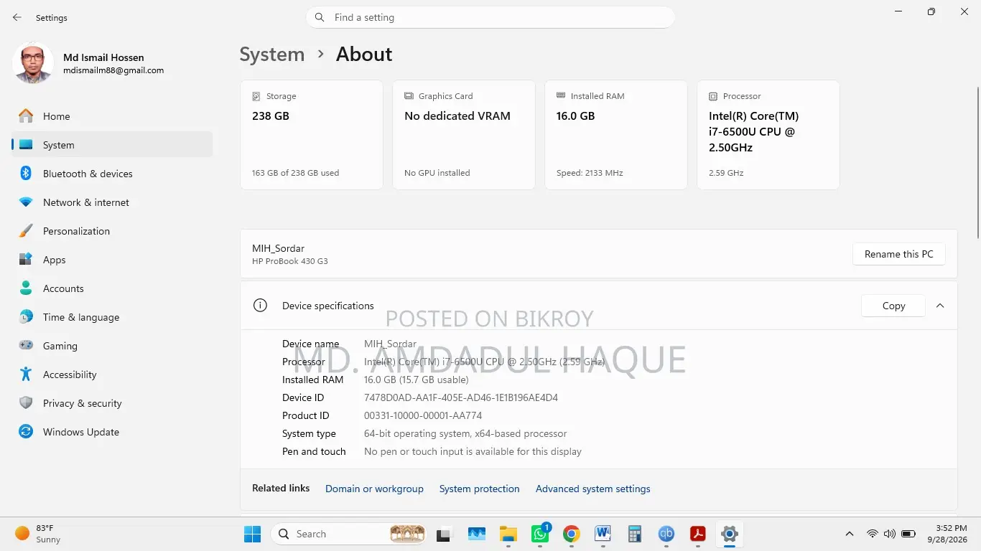Open Calculator from the taskbar
The image size is (981, 551).
635,534
